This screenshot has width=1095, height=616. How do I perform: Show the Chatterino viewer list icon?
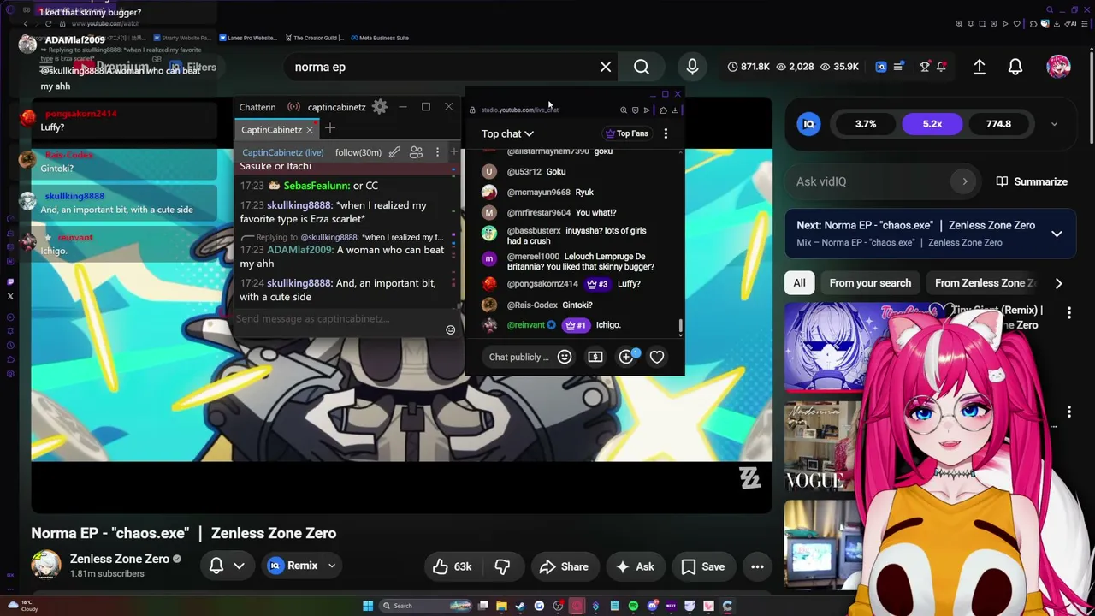pos(416,152)
